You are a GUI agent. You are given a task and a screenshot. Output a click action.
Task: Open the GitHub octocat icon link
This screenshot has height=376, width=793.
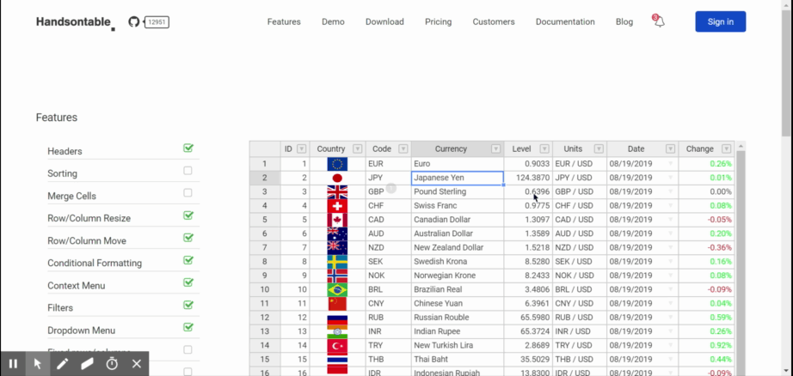click(133, 21)
